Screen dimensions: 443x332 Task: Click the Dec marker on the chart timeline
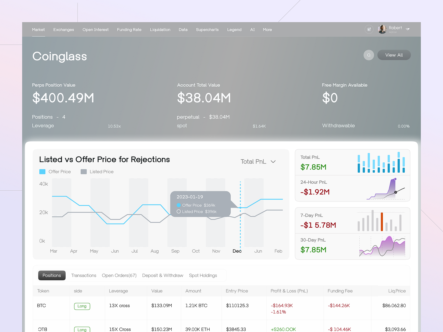click(237, 251)
